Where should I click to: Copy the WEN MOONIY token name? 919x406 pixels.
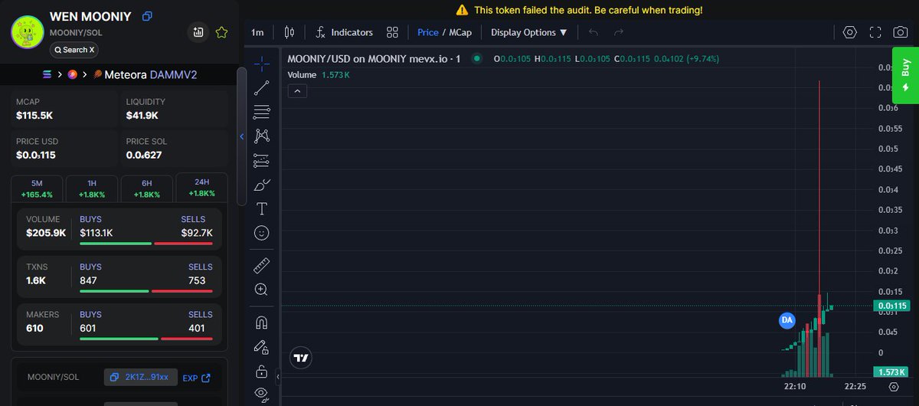click(148, 16)
